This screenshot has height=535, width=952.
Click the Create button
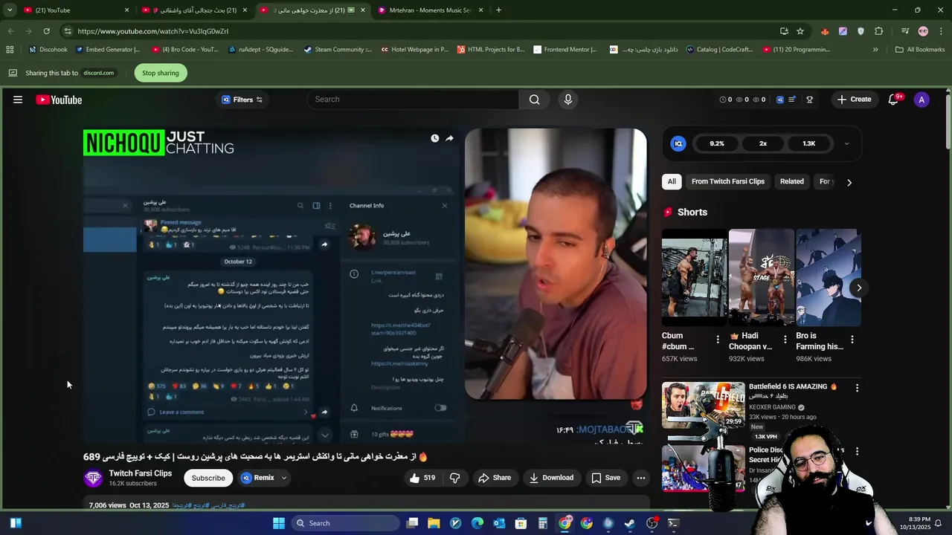[x=854, y=100]
